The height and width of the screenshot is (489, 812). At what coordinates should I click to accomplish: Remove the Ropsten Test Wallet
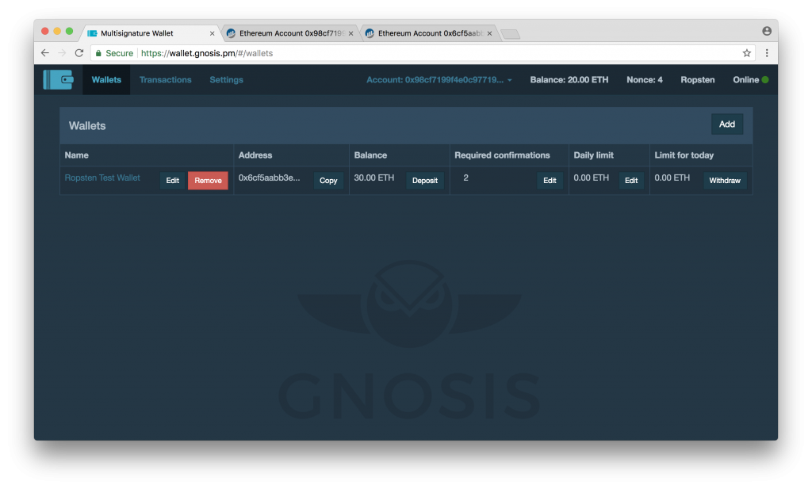(x=208, y=181)
